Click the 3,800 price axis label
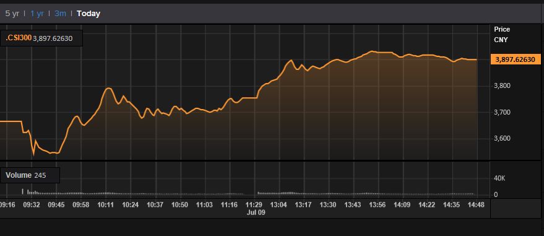Viewport: 544px width, 236px height. tap(502, 85)
